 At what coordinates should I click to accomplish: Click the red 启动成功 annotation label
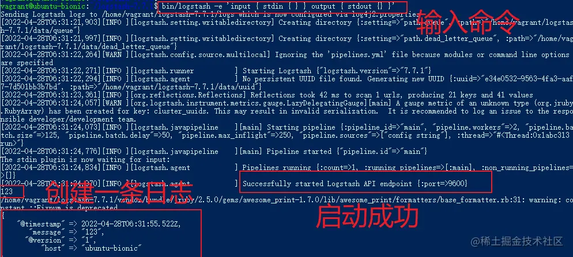pyautogui.click(x=367, y=217)
